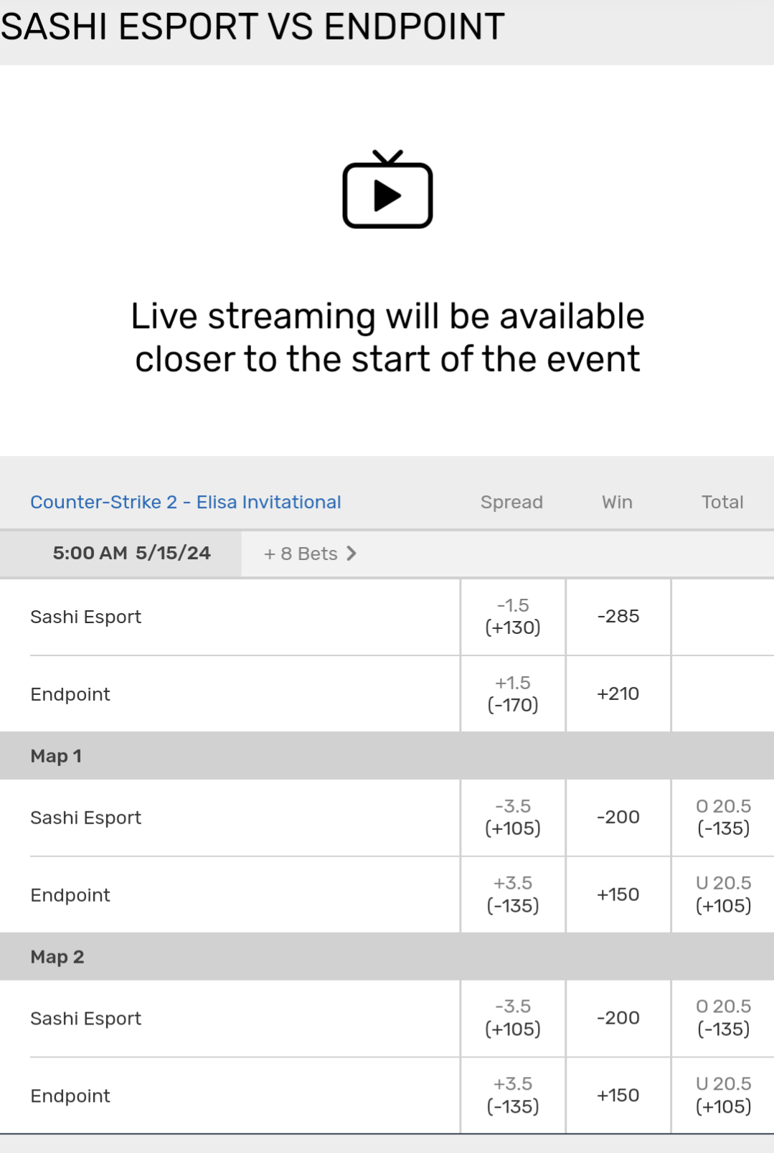Bet Map 2 over 20.5 total

tap(723, 1018)
